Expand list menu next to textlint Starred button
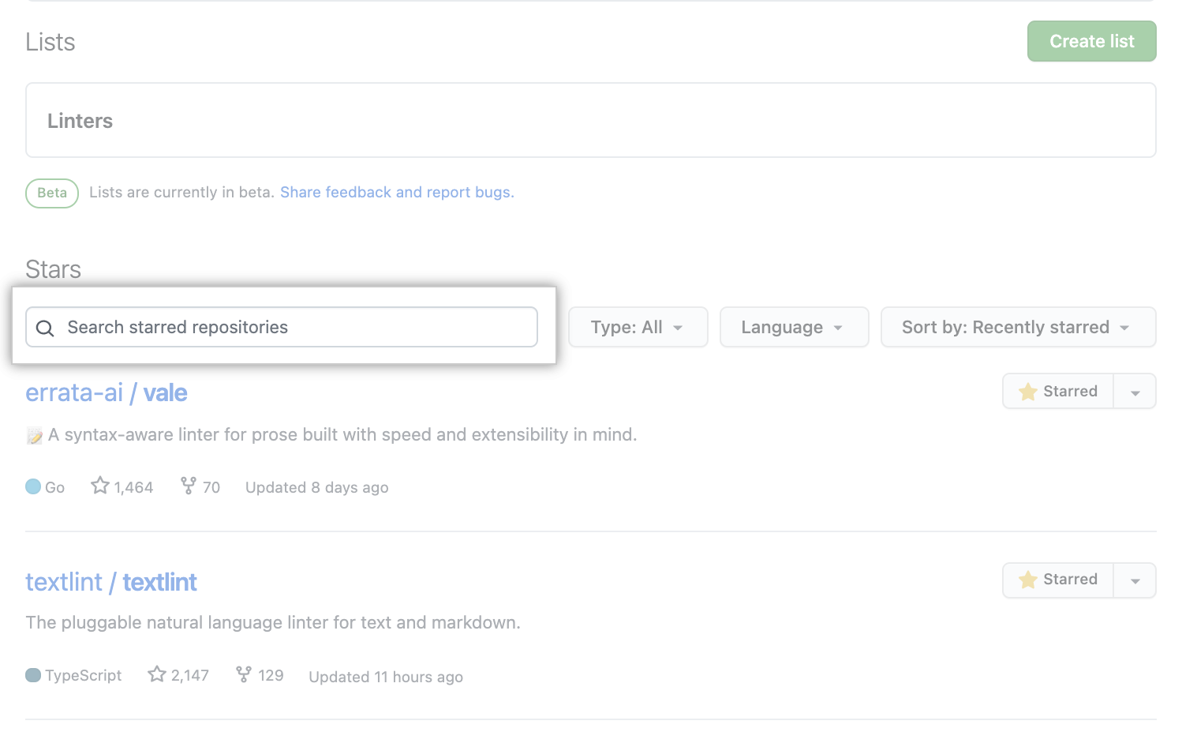 click(x=1135, y=580)
